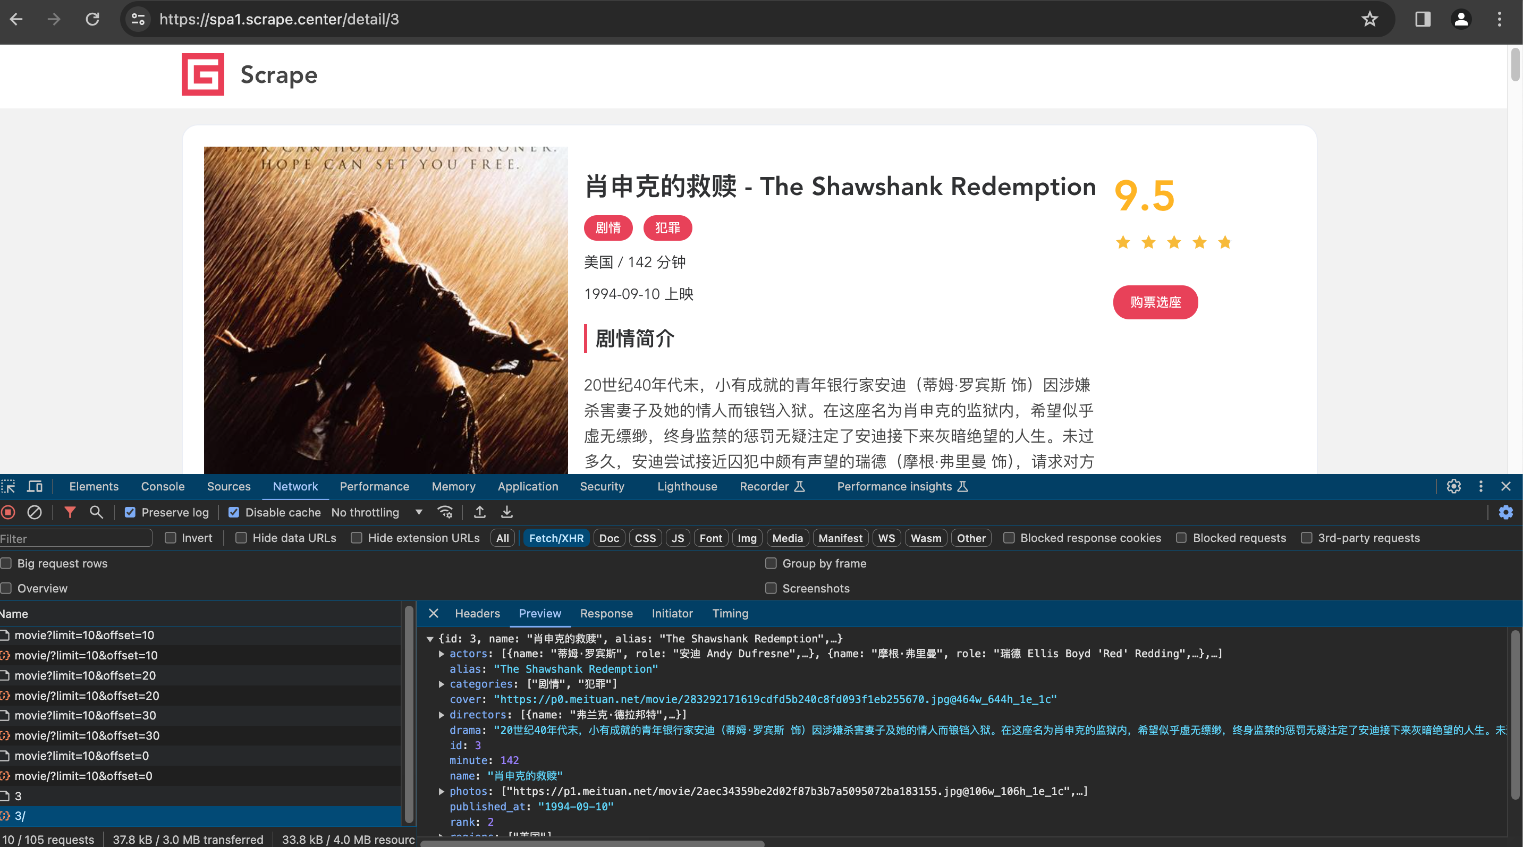Click the browser forward arrow

point(54,20)
